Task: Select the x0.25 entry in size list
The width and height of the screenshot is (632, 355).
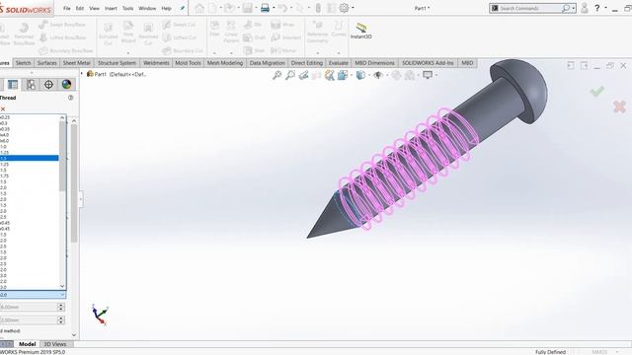Action: 30,117
